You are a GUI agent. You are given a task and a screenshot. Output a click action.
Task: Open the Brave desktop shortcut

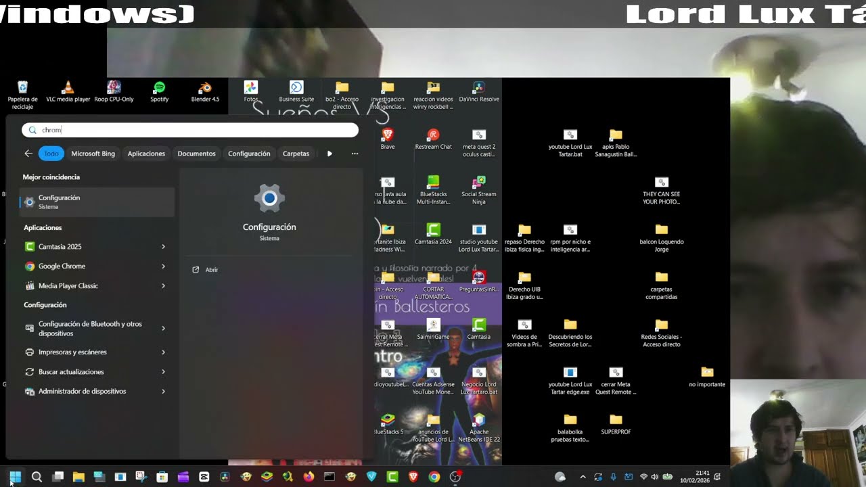tap(388, 139)
